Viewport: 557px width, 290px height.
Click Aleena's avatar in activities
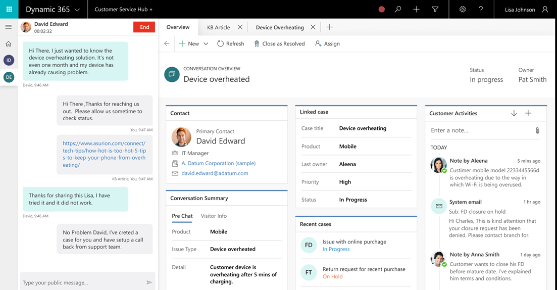[438, 165]
